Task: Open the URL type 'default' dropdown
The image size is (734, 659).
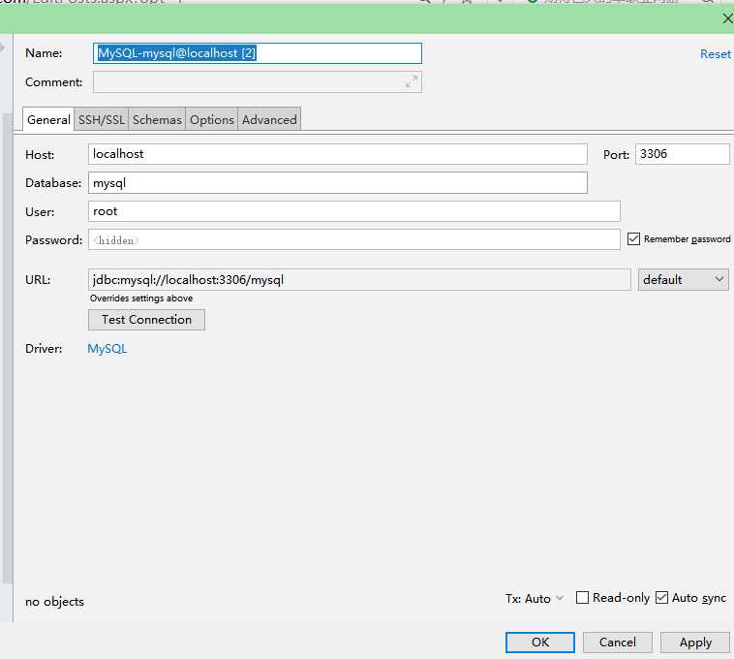Action: click(683, 280)
